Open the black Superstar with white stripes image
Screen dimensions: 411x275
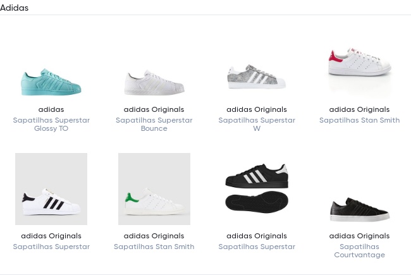(x=256, y=189)
